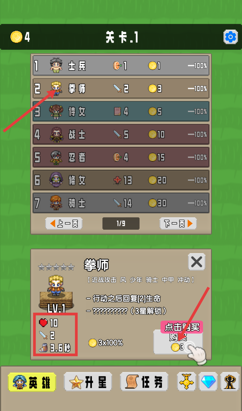Open the 任务 quests tab
Viewport: 242px width, 411px height.
144,382
